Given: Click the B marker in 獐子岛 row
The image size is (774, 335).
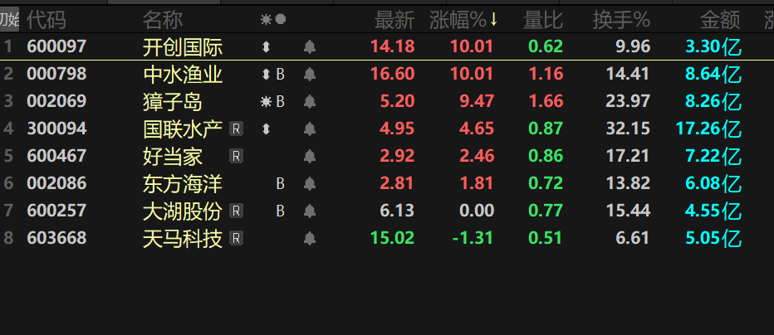Looking at the screenshot, I should 281,102.
